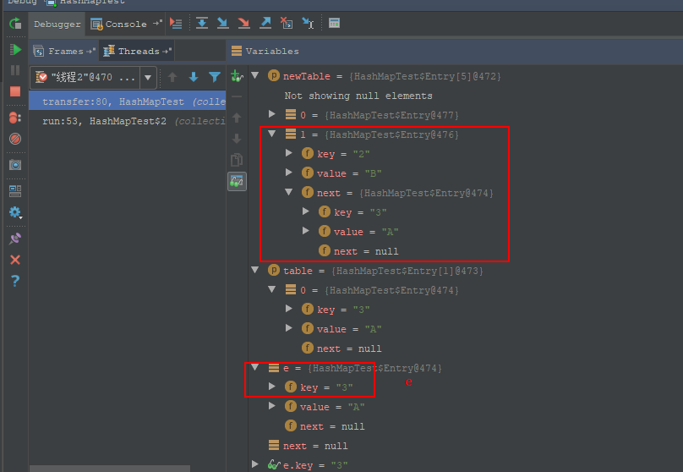Pause the program execution
The width and height of the screenshot is (683, 472).
[15, 70]
